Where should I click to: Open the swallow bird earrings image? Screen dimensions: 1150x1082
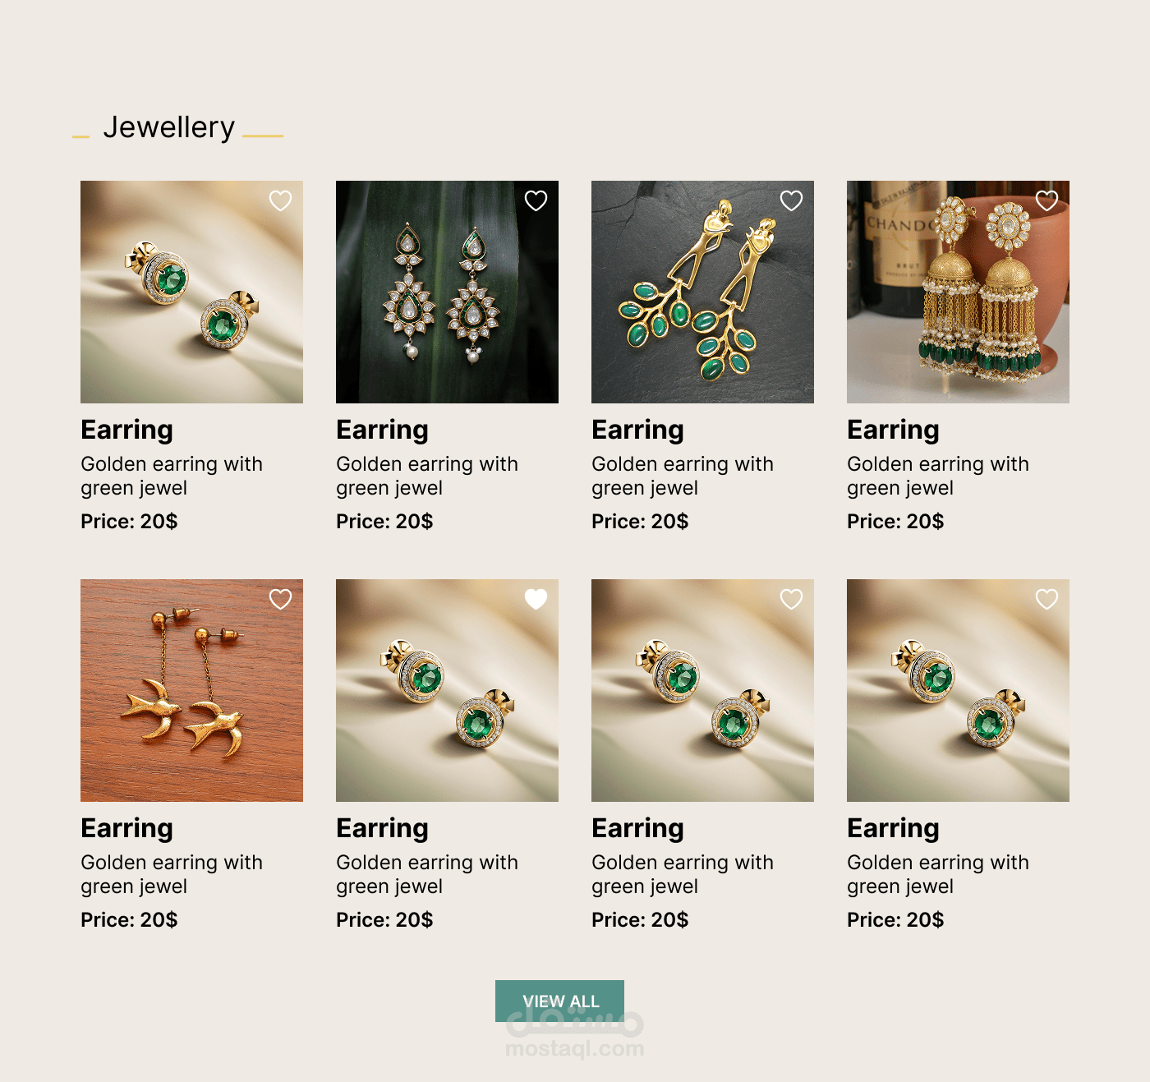point(191,690)
